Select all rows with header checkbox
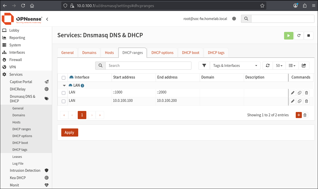The image size is (318, 189). [64, 78]
